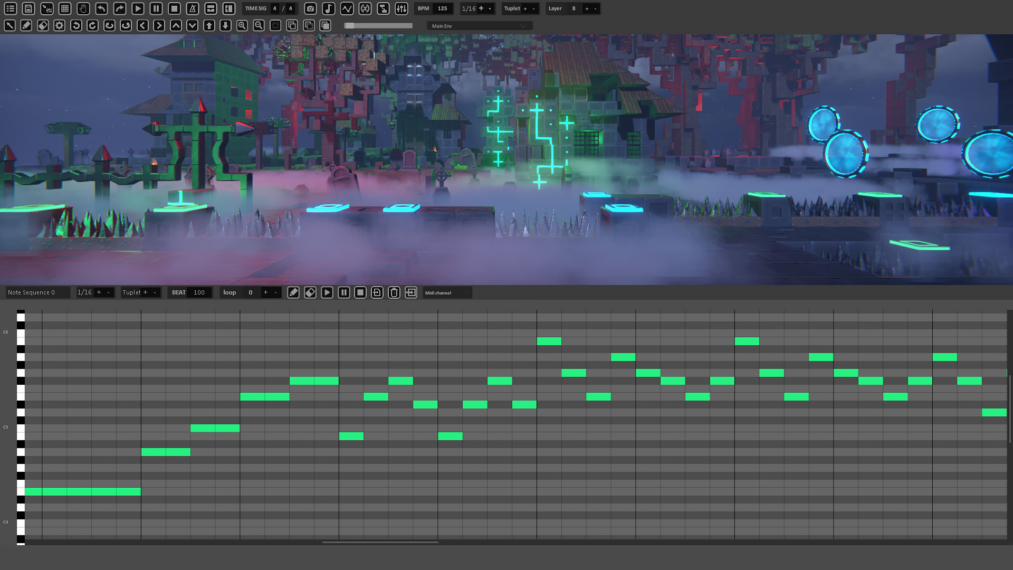Select the eraser tool in the second toolbar row
Screen dimensions: 1013x570
point(43,25)
